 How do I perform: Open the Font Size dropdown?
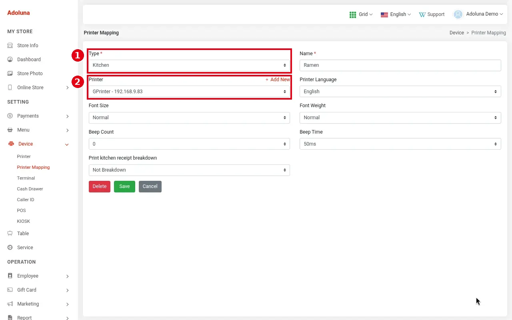189,118
